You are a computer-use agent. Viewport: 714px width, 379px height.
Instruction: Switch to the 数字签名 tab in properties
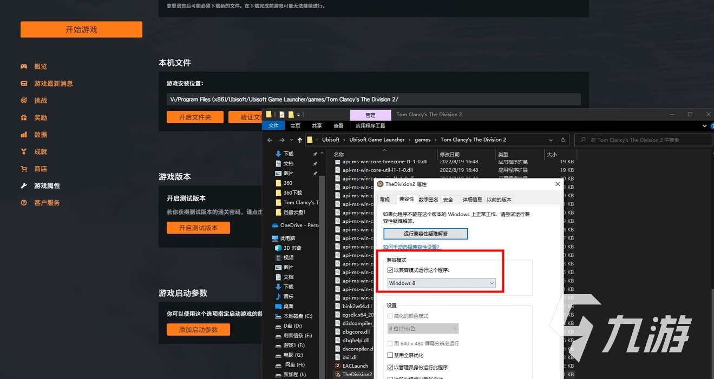click(x=428, y=200)
